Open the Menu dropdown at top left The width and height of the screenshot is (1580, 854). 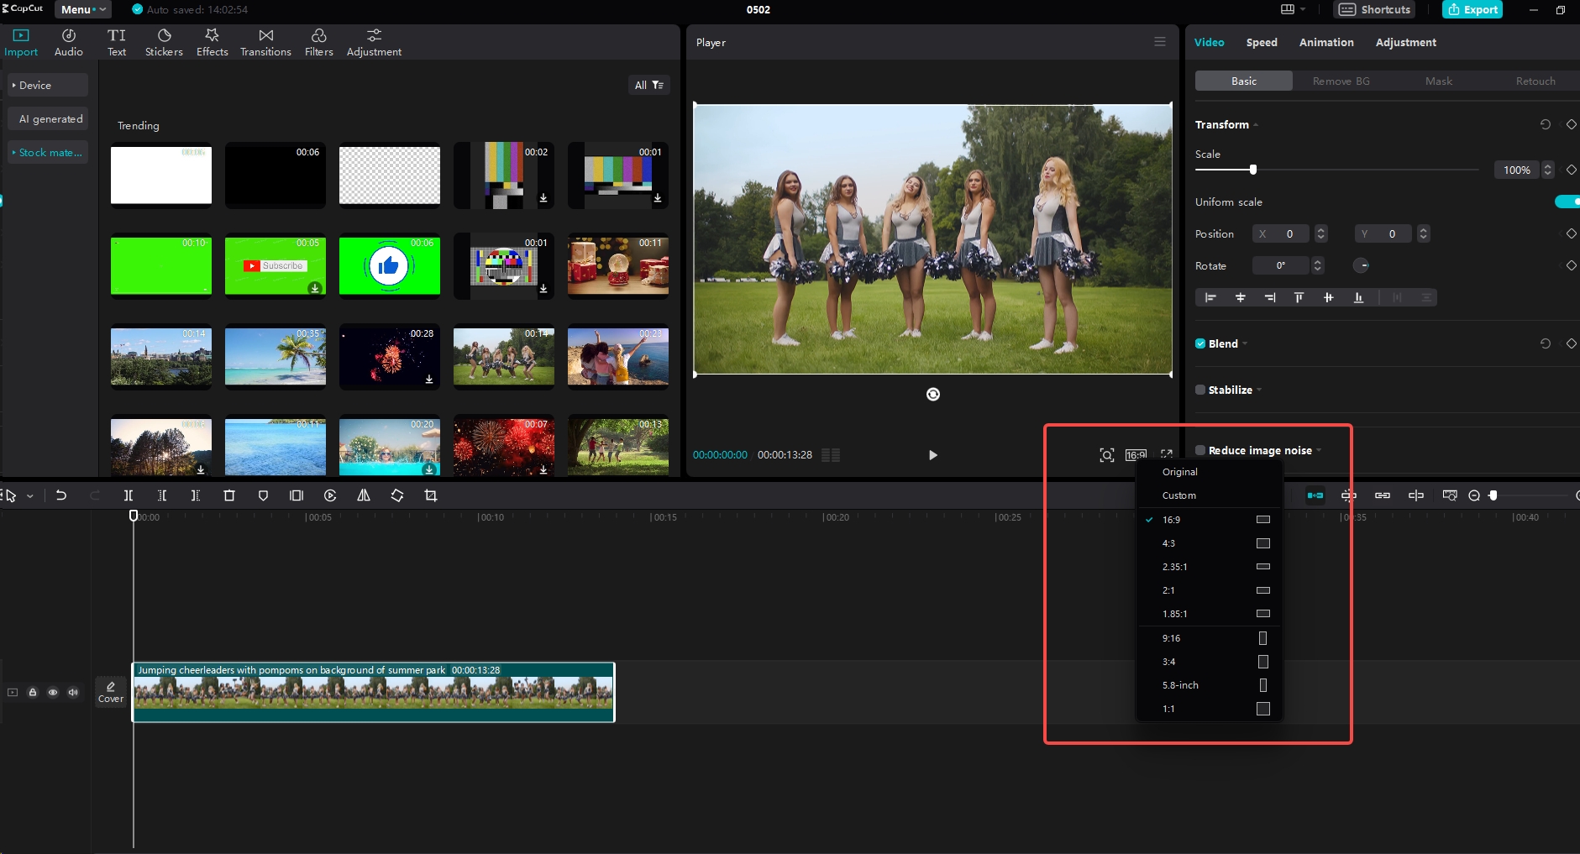point(81,9)
